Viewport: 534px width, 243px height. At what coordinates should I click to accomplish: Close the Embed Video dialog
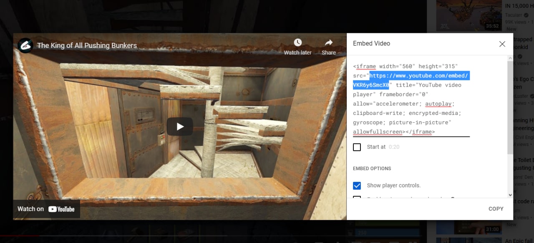502,44
